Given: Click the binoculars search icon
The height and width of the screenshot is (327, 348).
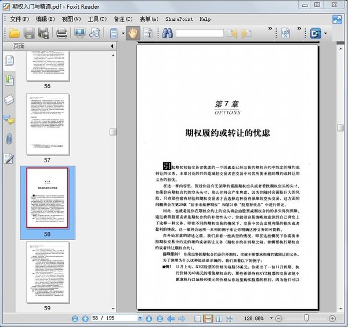Looking at the screenshot, I should (x=168, y=34).
